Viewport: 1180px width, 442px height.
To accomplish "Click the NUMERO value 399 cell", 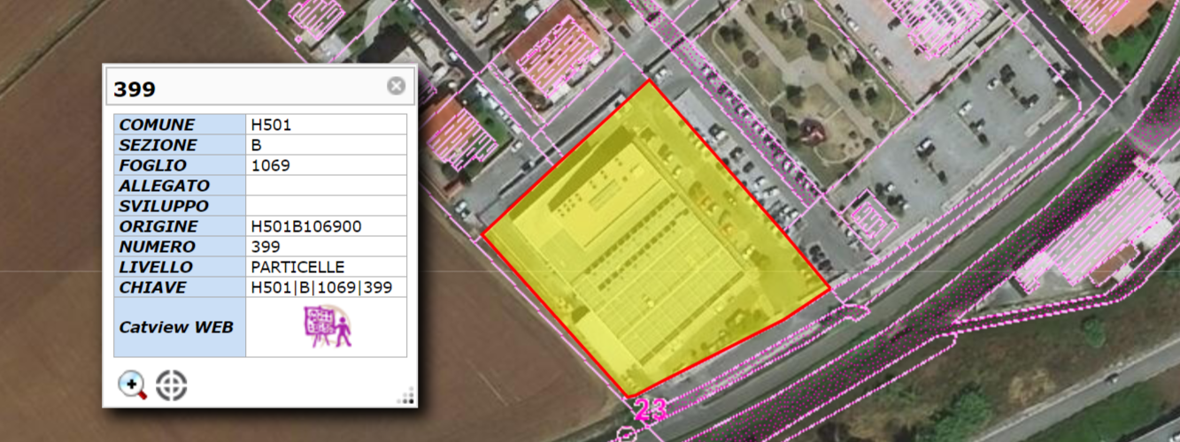I will [266, 247].
